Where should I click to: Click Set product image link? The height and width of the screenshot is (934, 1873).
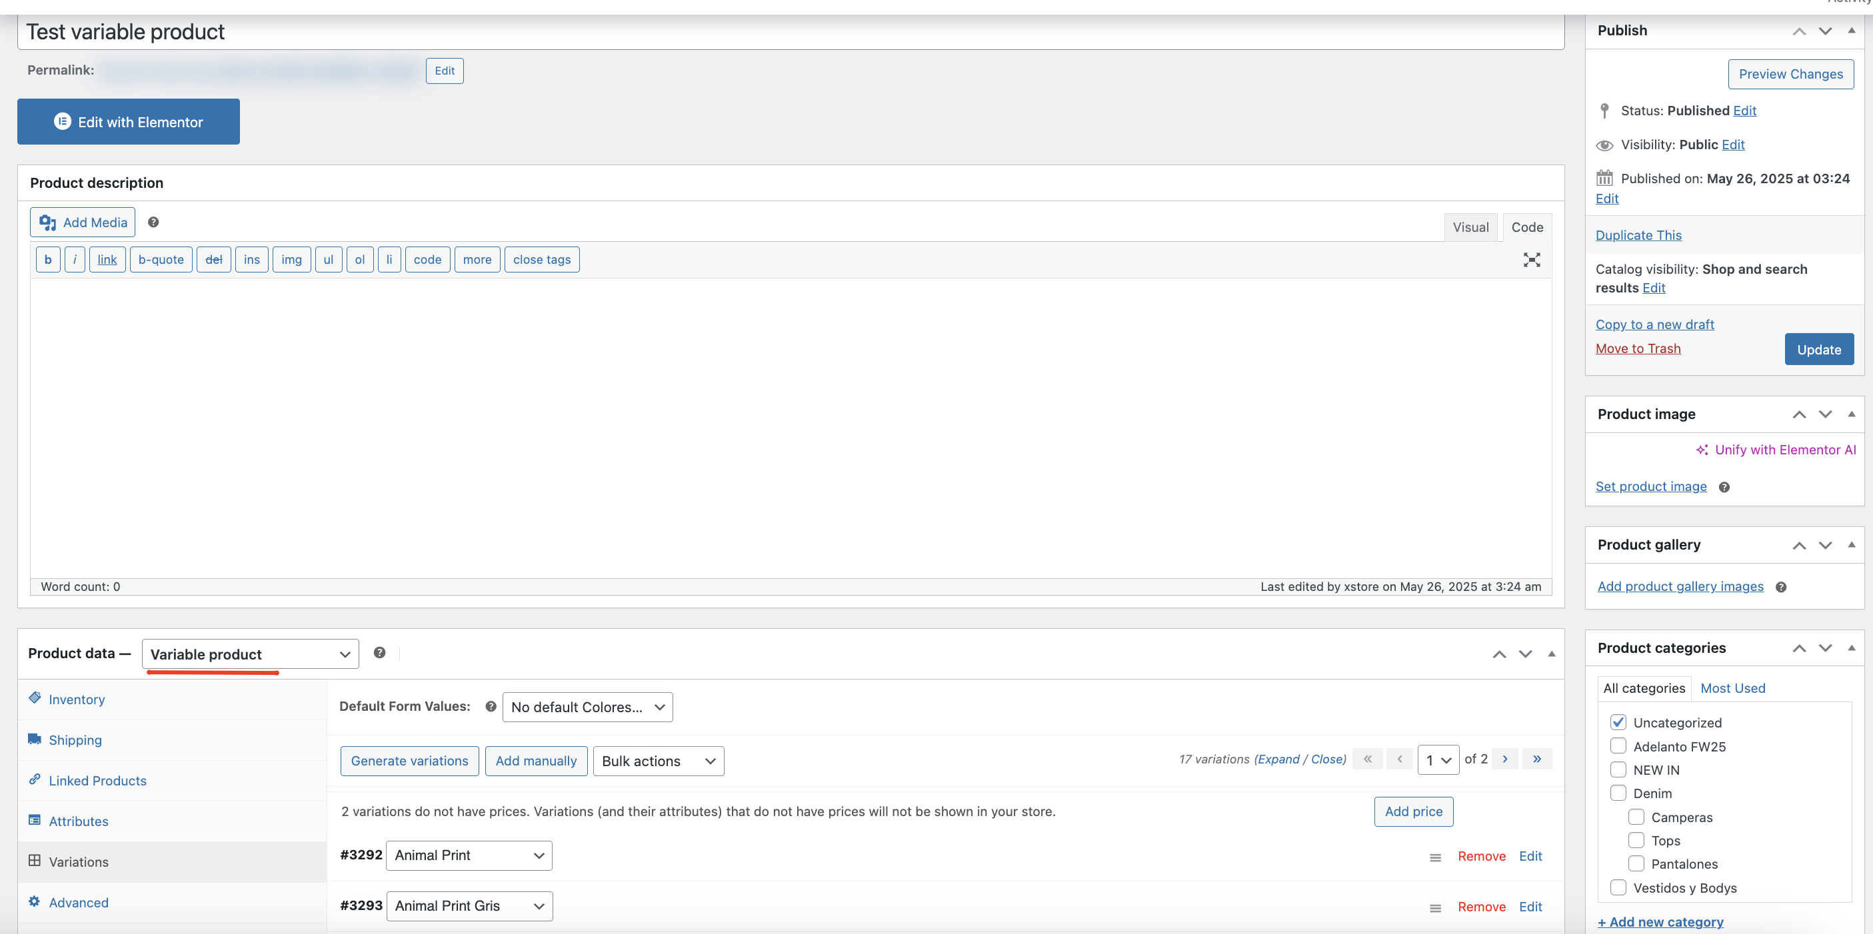point(1650,486)
